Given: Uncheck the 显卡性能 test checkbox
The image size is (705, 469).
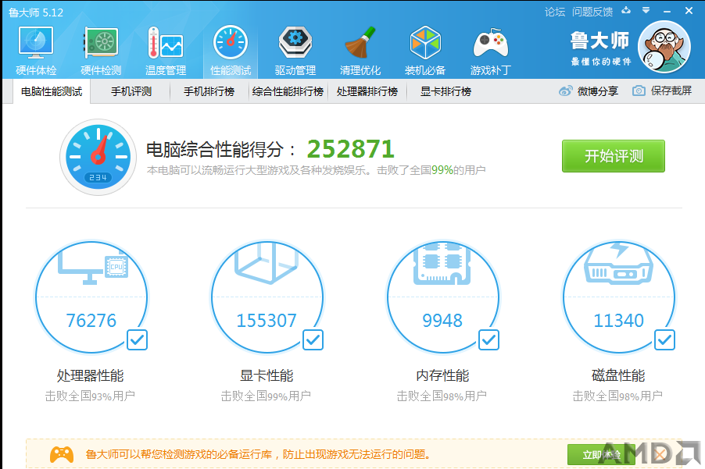Looking at the screenshot, I should tap(313, 340).
